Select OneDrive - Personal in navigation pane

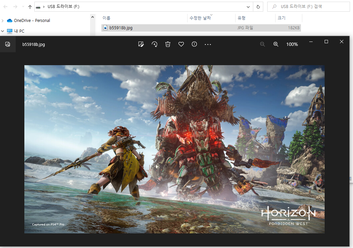point(32,20)
